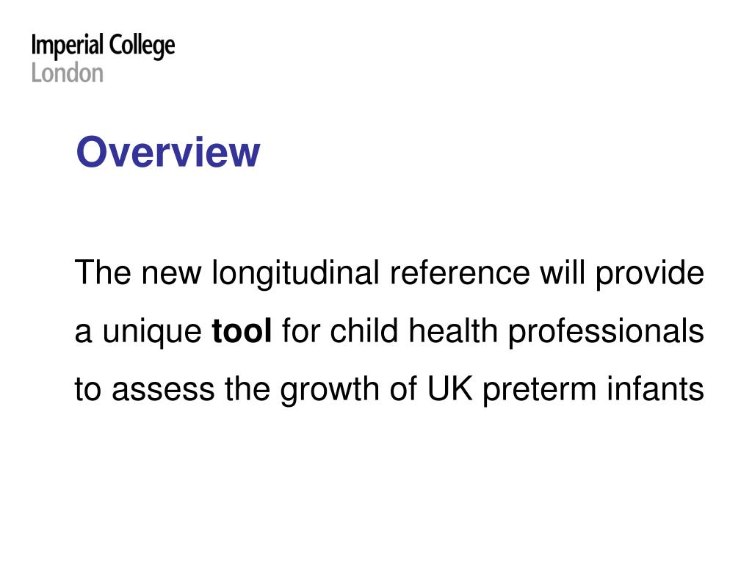Click the word The starting the paragraph

(x=103, y=273)
